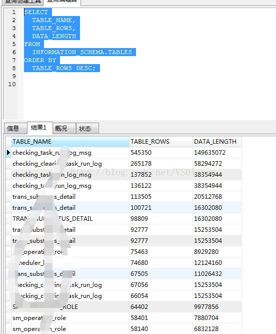Screen dimensions: 276x334
Task: Select the 9977856 cell
Action: [217, 307]
